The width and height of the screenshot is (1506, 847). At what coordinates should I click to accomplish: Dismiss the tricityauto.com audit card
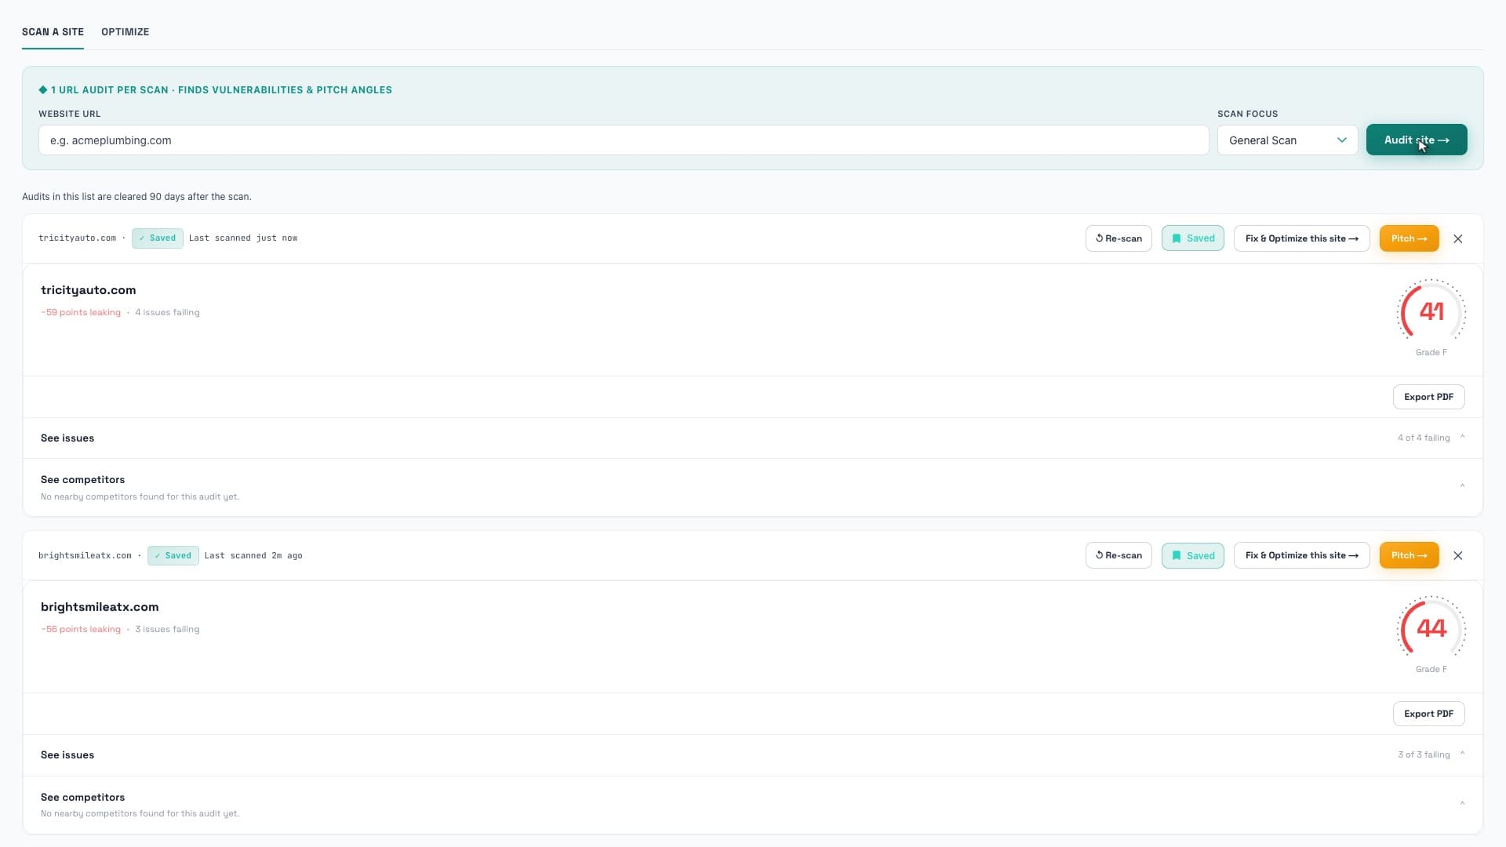pyautogui.click(x=1458, y=238)
